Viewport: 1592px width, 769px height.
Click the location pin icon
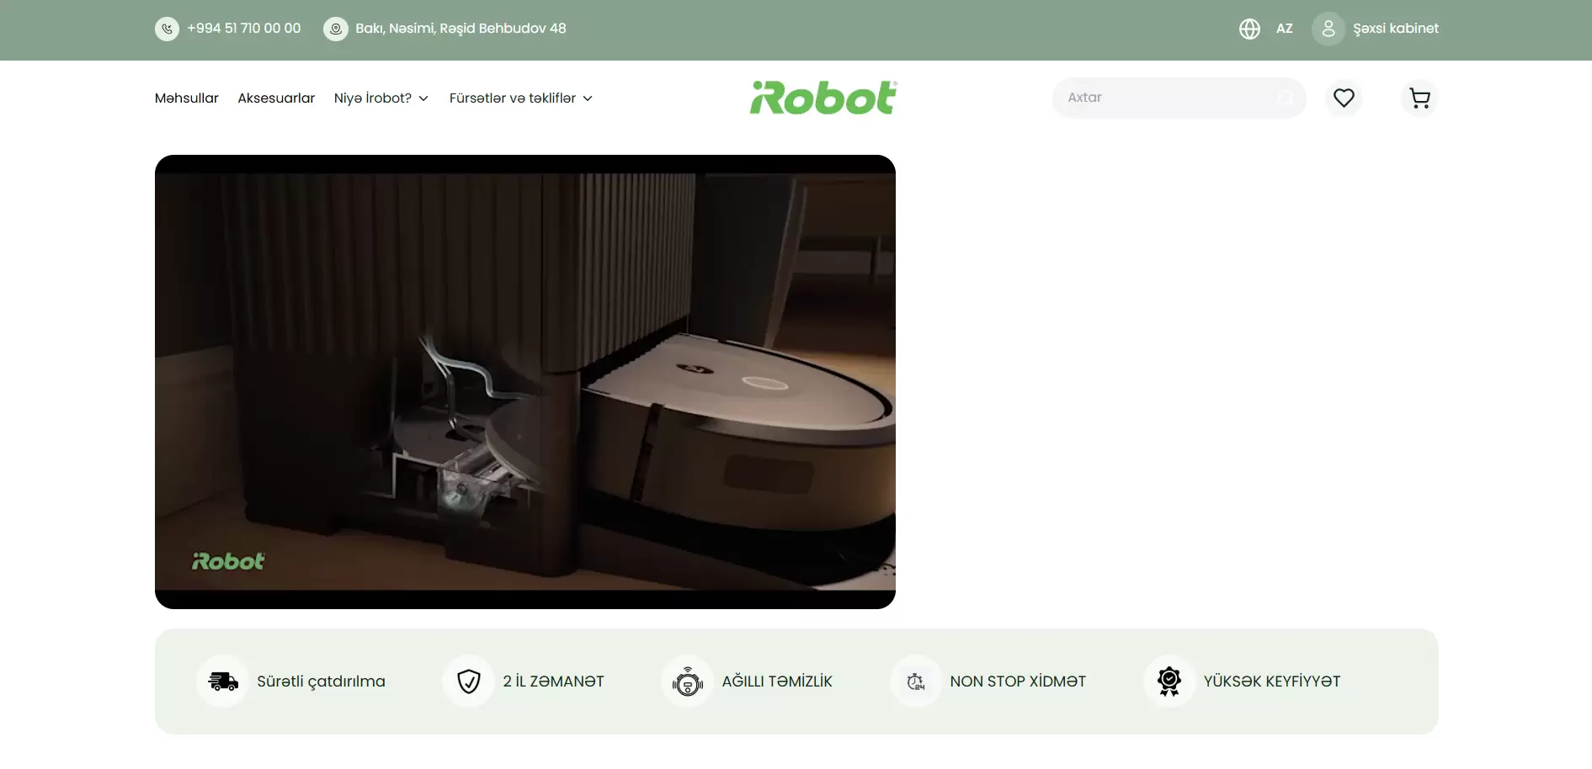point(336,29)
